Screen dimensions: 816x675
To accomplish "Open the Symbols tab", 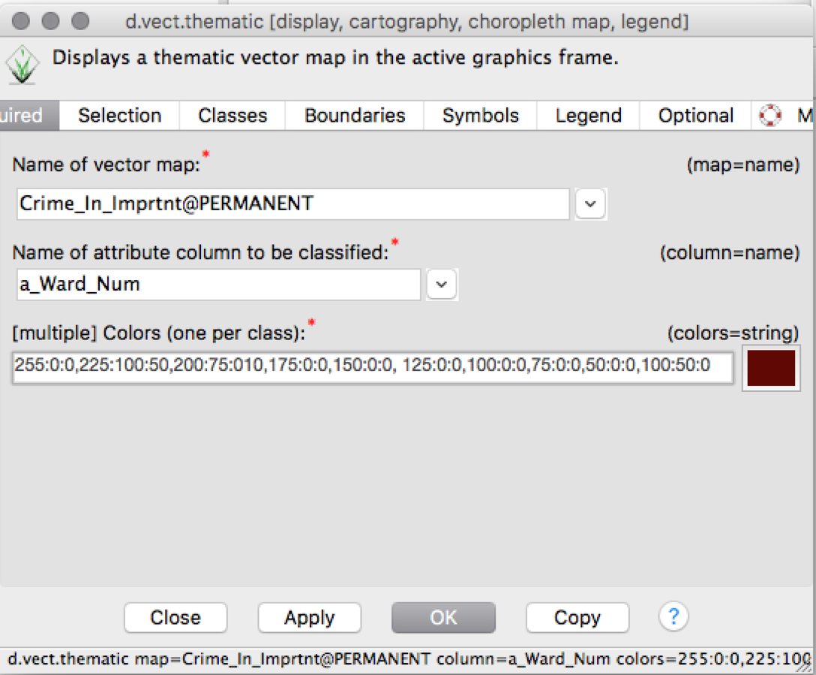I will 480,115.
